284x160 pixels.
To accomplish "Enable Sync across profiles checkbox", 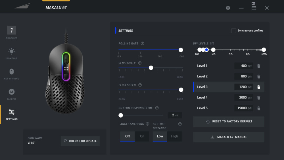I will click(x=233, y=30).
